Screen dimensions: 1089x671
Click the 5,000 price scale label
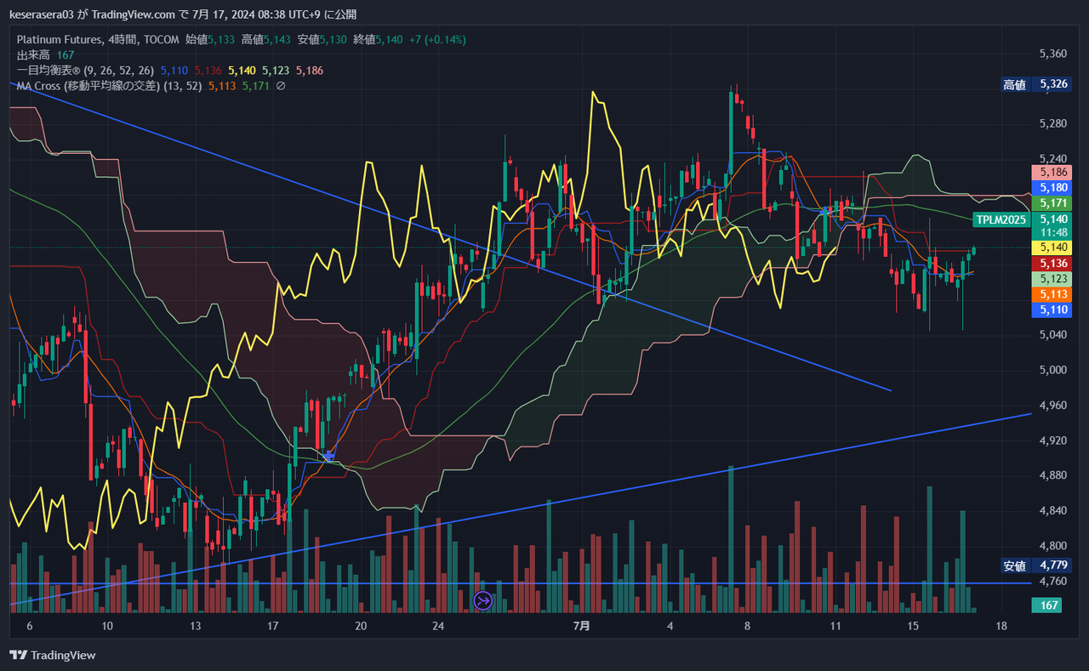[x=1053, y=370]
